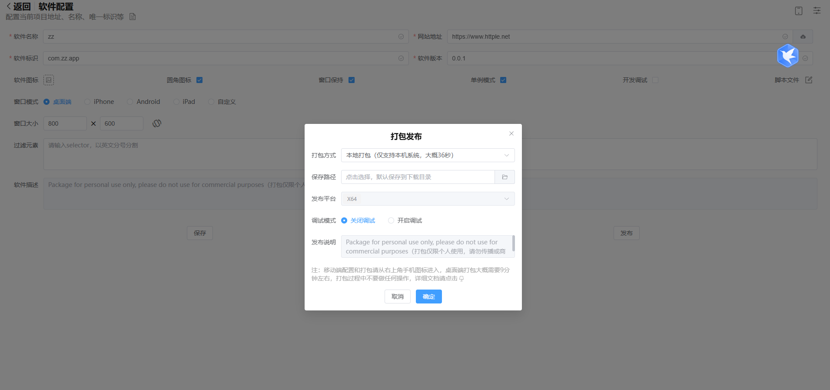Click the 网站地址 URL input field

(620, 37)
